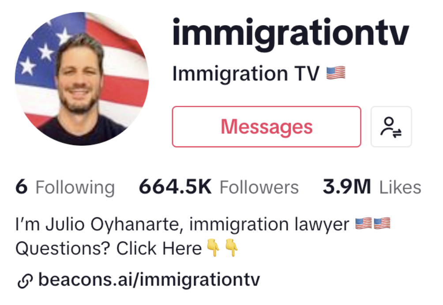This screenshot has height=305, width=443.
Task: Click the 6 following count
Action: click(x=22, y=187)
